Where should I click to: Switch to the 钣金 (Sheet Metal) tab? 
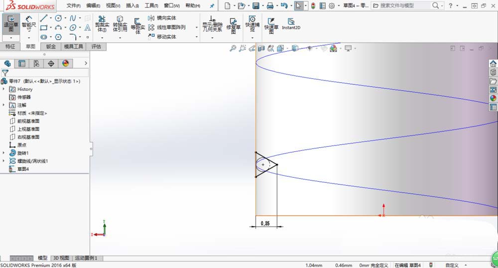tap(50, 47)
